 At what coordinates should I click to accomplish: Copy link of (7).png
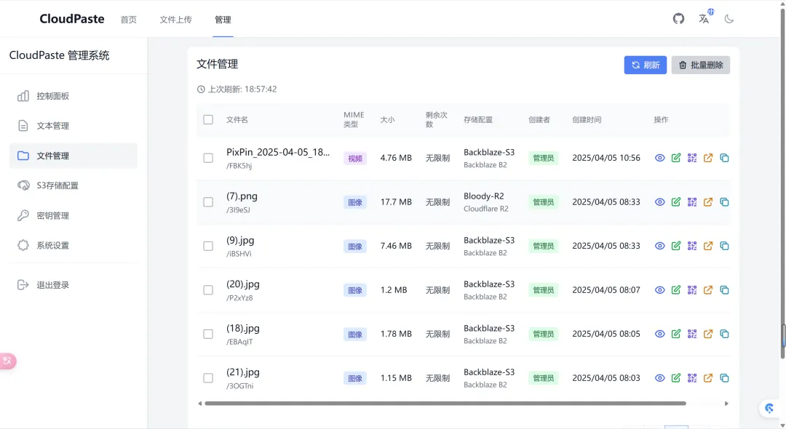(724, 202)
